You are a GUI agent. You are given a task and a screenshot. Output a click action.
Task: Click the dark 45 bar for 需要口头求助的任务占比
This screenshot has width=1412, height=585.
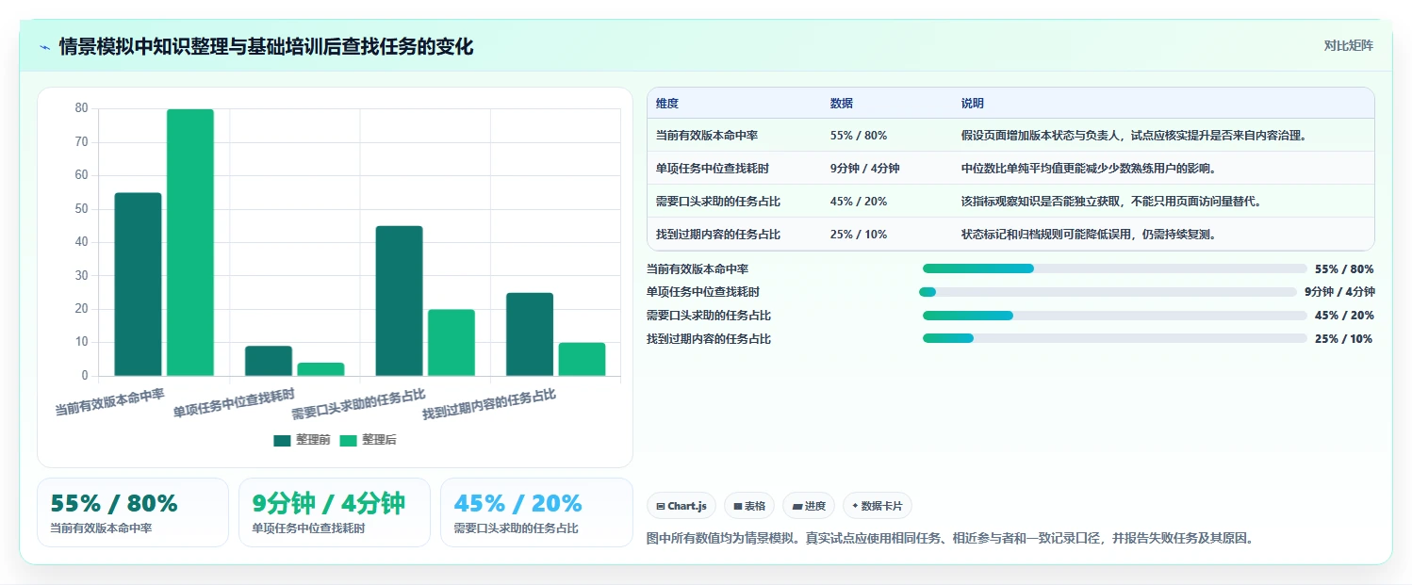coord(399,301)
